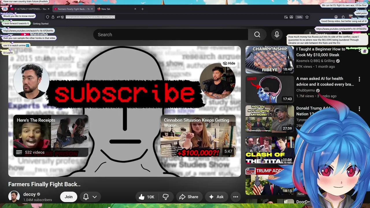Open the Ask AI button
Image resolution: width=370 pixels, height=208 pixels.
pos(216,197)
